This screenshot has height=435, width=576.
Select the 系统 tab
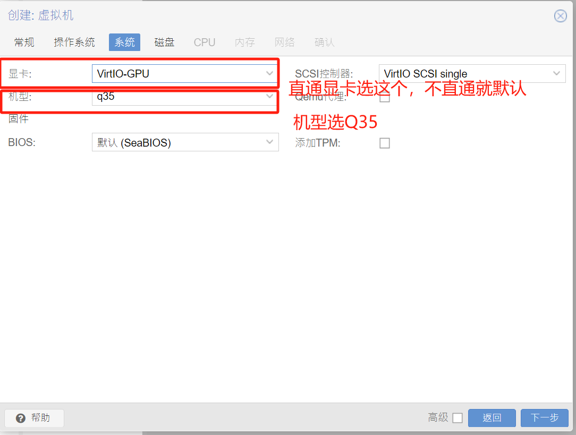click(x=124, y=42)
